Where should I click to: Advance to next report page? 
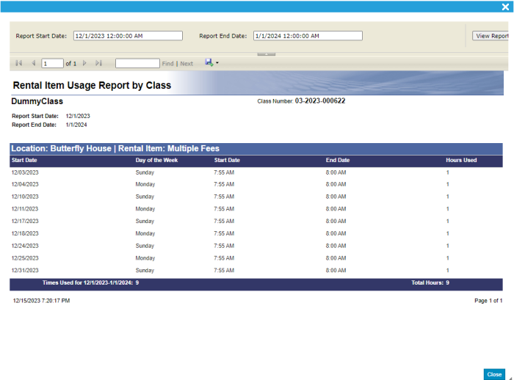click(x=85, y=64)
